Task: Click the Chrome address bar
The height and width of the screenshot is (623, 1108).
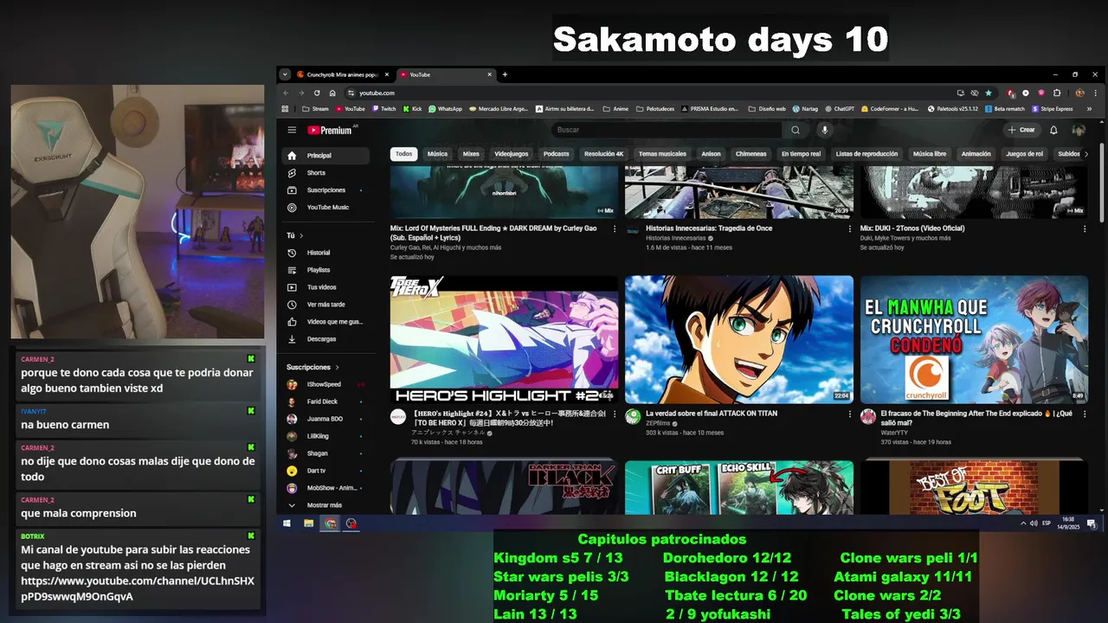Action: click(x=649, y=93)
